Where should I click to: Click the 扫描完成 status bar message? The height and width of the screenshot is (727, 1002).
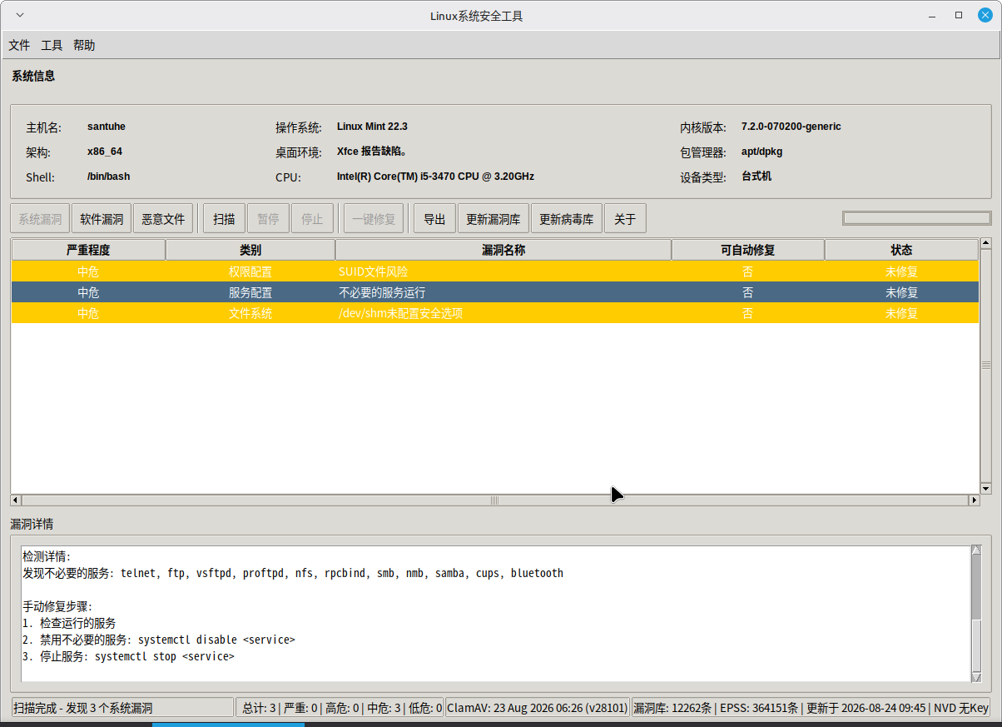pyautogui.click(x=122, y=708)
